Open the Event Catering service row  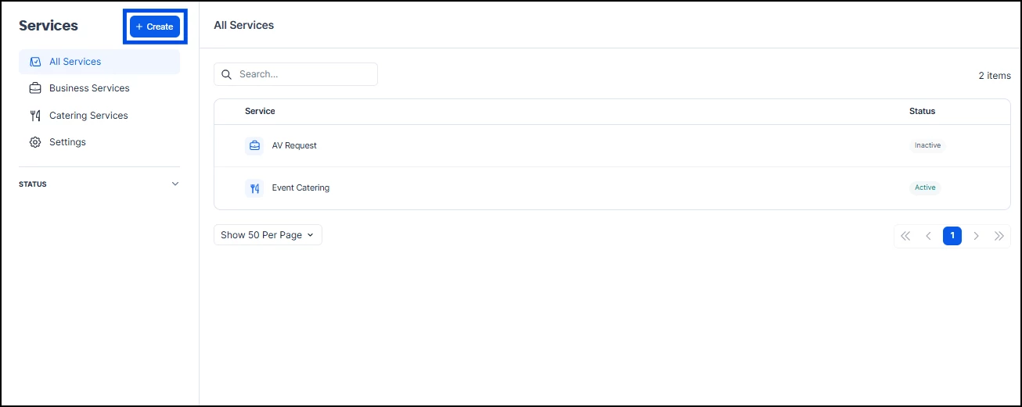pyautogui.click(x=612, y=187)
